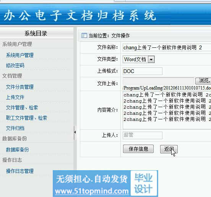Open 系统用户管理 link in sidebar
The image size is (211, 197).
pos(20,55)
